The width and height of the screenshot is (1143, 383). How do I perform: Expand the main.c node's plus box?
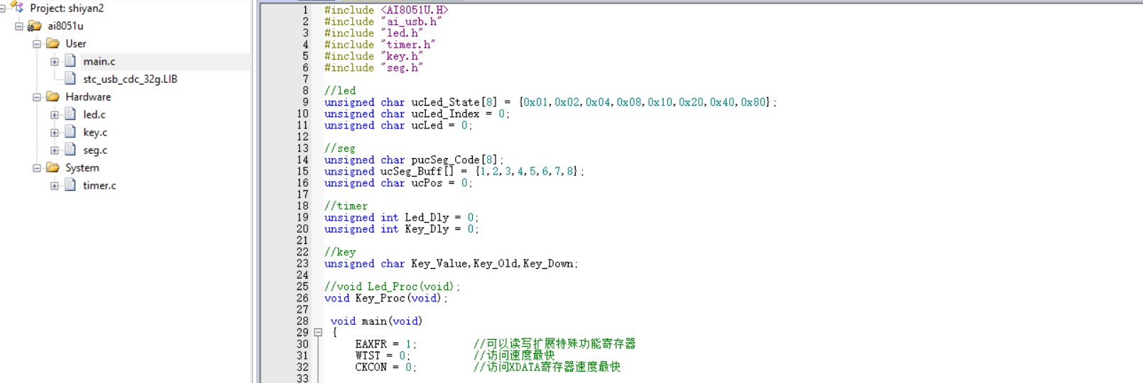point(55,62)
